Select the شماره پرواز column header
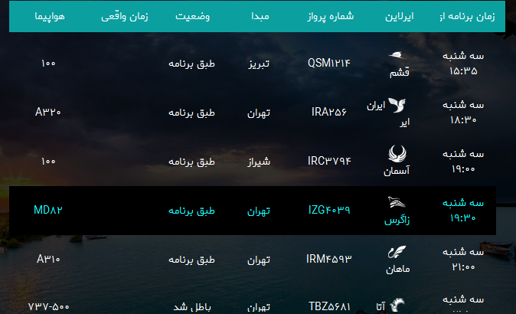Viewport: 516px width, 314px height. 331,16
